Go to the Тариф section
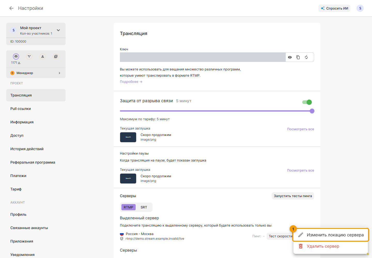This screenshot has width=372, height=258. pyautogui.click(x=36, y=189)
